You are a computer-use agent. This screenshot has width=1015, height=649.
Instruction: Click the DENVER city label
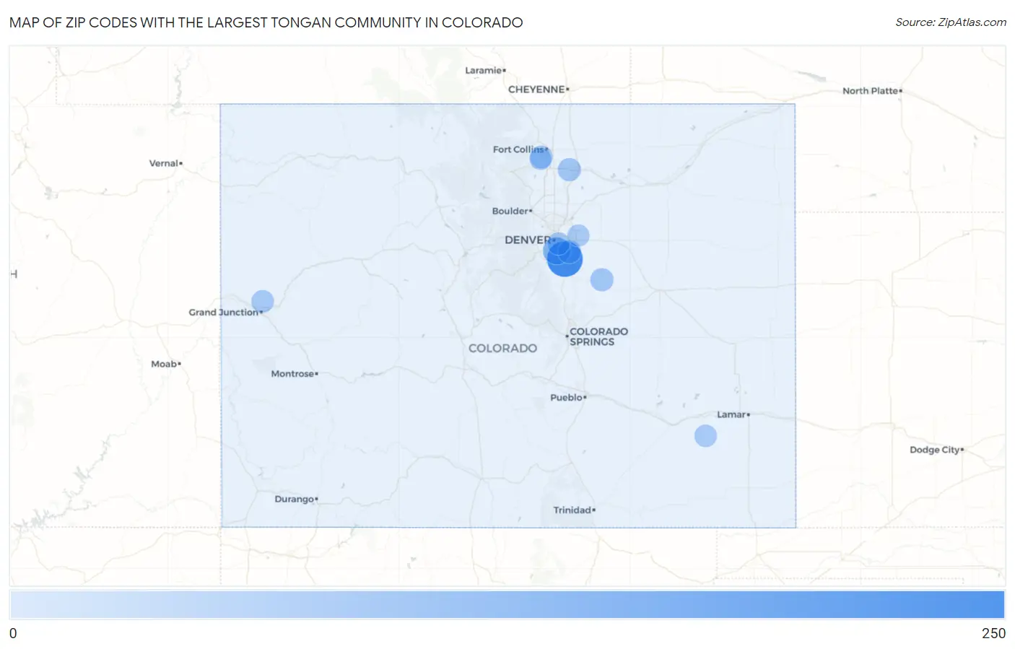tap(528, 240)
